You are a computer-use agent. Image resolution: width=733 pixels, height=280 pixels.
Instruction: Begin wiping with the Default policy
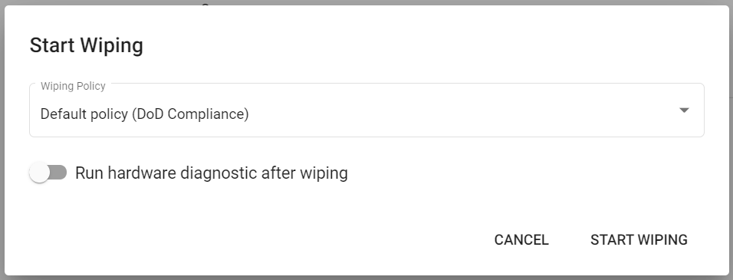point(639,240)
